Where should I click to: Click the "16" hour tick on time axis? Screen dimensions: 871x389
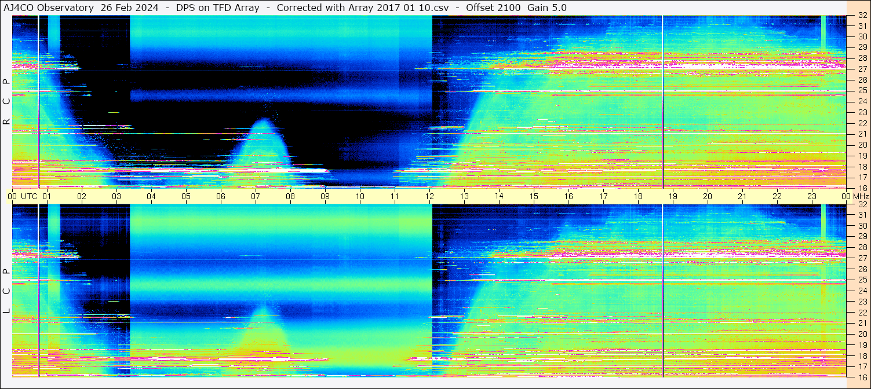pos(568,196)
